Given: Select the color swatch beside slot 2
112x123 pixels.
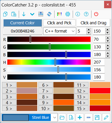Looking at the screenshot, I should [x=27, y=91].
